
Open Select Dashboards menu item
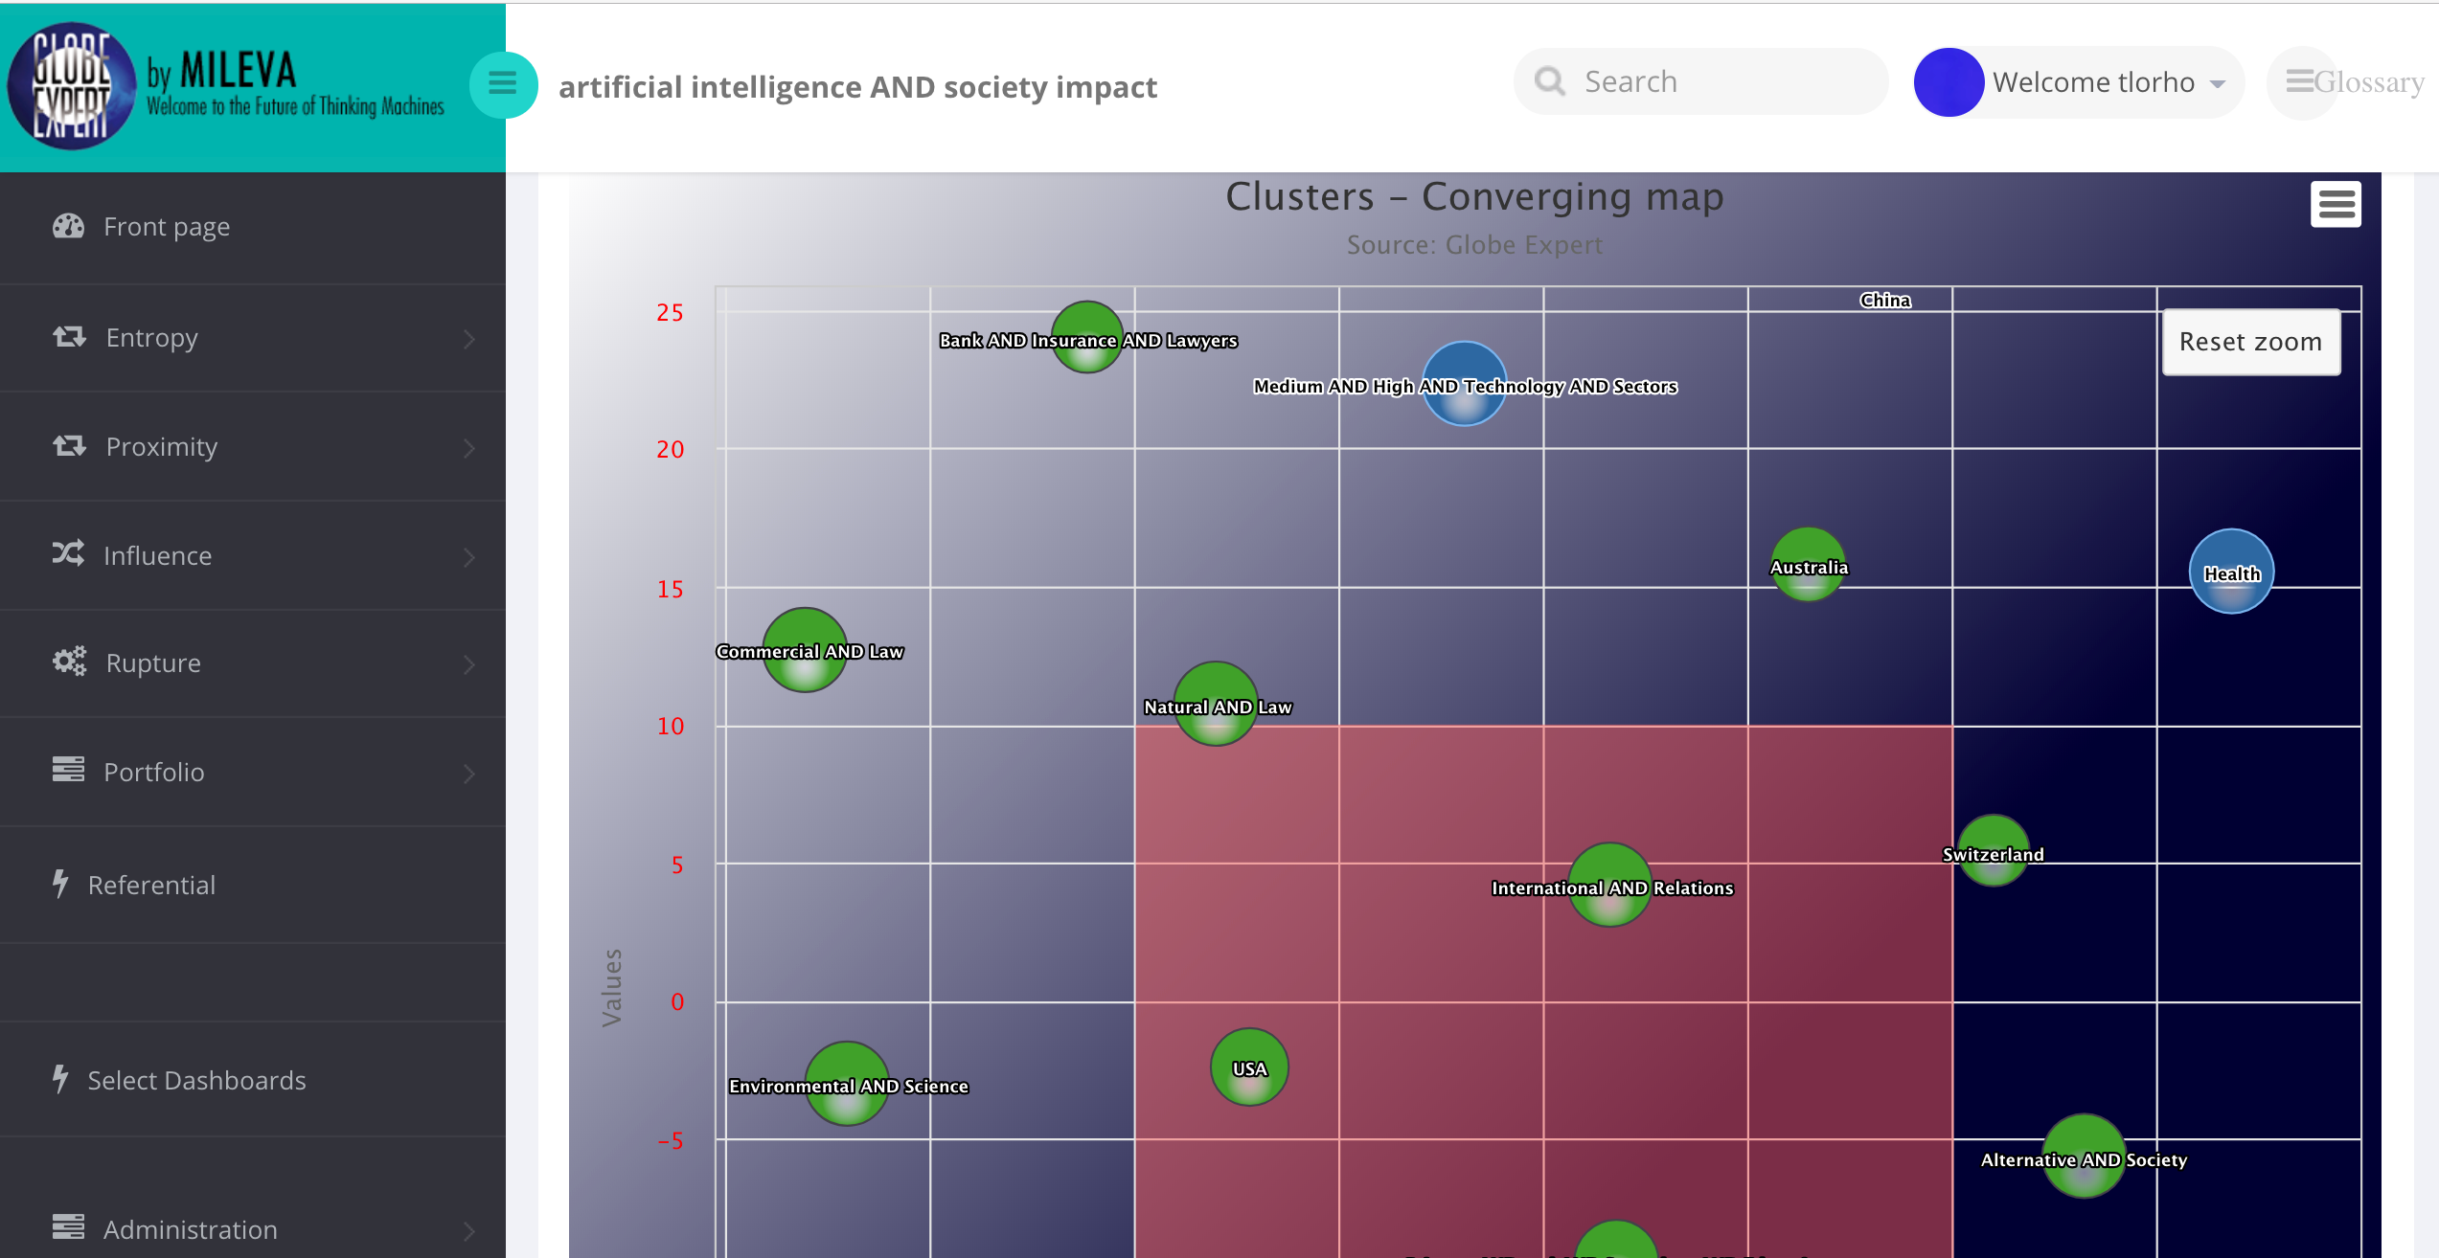tap(196, 1080)
